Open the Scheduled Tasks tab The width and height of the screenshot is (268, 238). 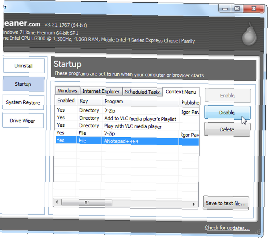pyautogui.click(x=143, y=92)
